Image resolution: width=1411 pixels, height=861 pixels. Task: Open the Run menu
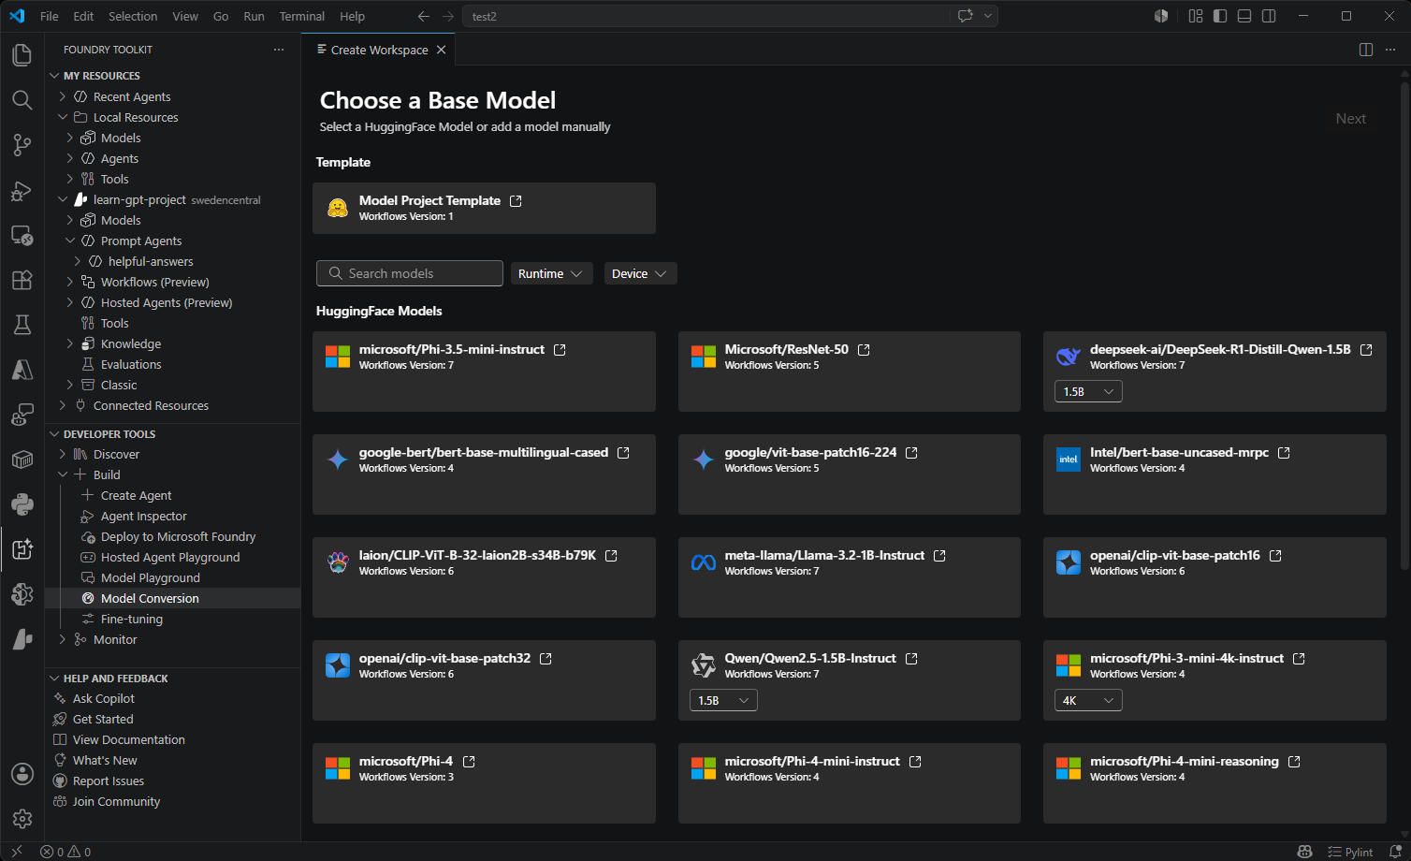[x=254, y=16]
